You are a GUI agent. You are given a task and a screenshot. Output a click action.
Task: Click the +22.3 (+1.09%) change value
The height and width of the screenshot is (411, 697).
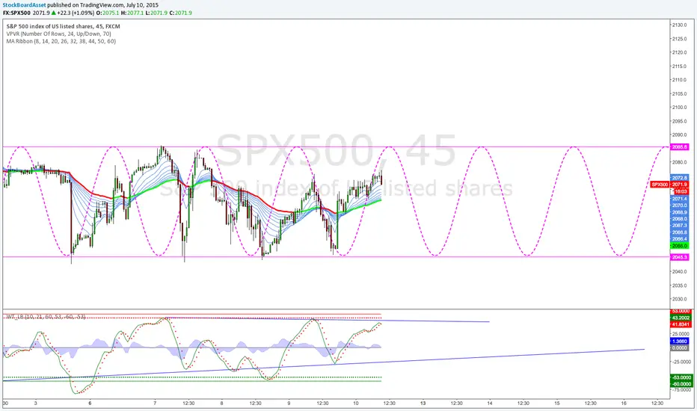(75, 13)
